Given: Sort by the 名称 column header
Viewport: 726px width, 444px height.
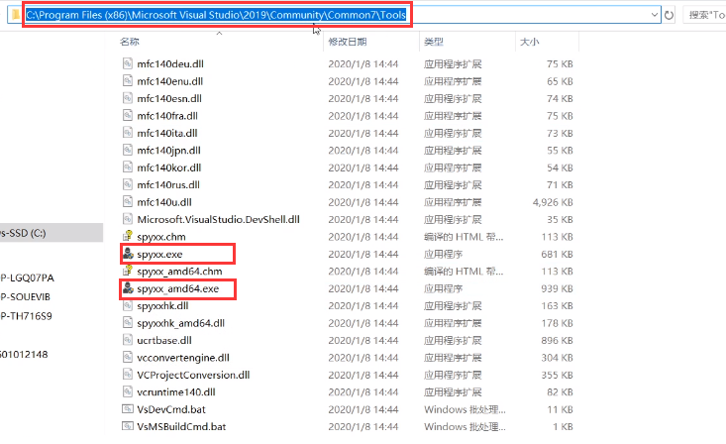Looking at the screenshot, I should pos(129,42).
